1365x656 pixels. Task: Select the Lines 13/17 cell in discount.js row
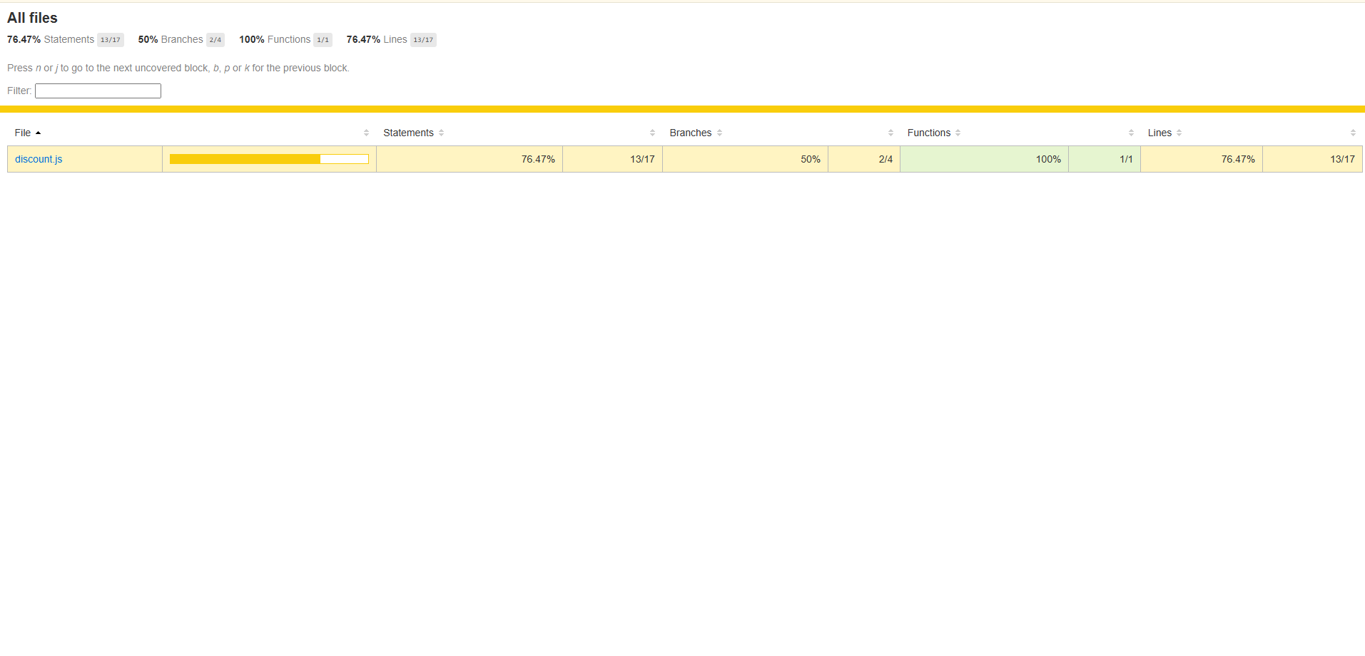click(1313, 159)
